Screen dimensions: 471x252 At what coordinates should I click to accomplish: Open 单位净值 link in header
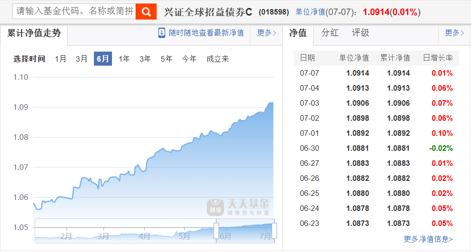(311, 12)
